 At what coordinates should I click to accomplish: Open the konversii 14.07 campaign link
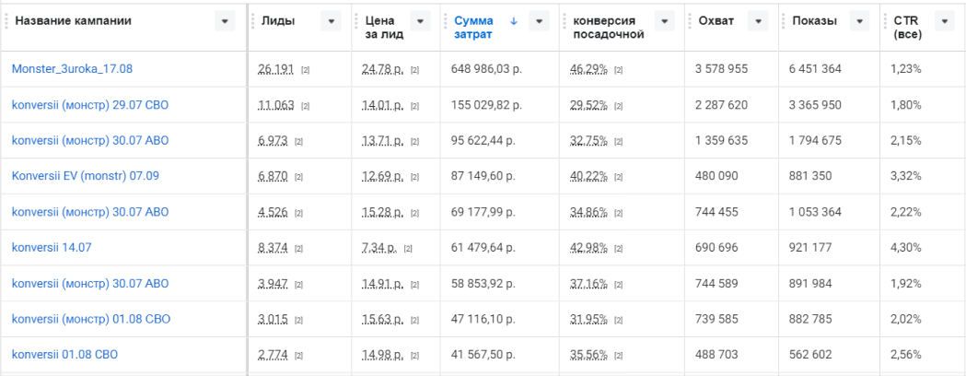click(x=52, y=248)
